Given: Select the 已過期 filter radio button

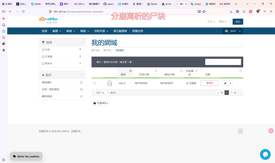Looking at the screenshot, I should 43,57.
